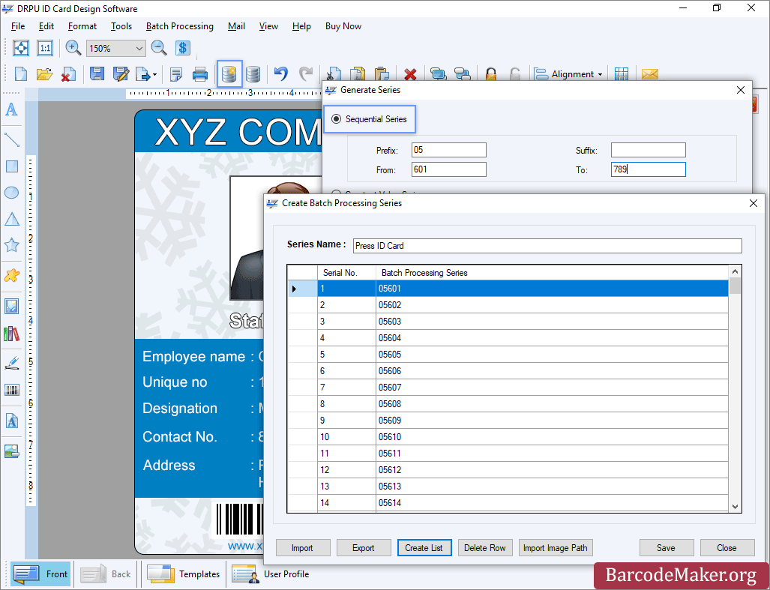Open the Export icon dropdown arrow

(x=154, y=75)
